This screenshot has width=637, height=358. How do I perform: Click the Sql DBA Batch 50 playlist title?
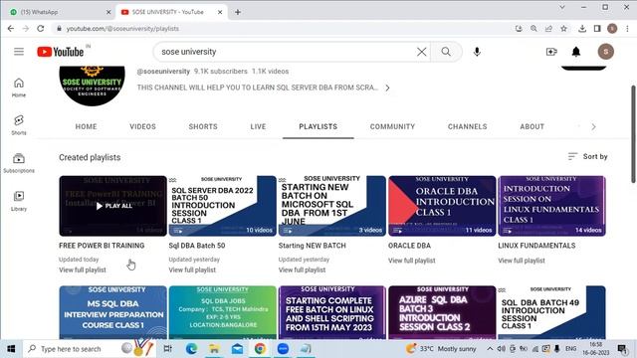tap(197, 246)
